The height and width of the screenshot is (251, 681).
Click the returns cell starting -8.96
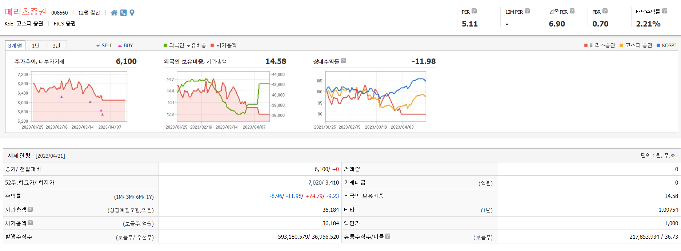[x=304, y=196]
